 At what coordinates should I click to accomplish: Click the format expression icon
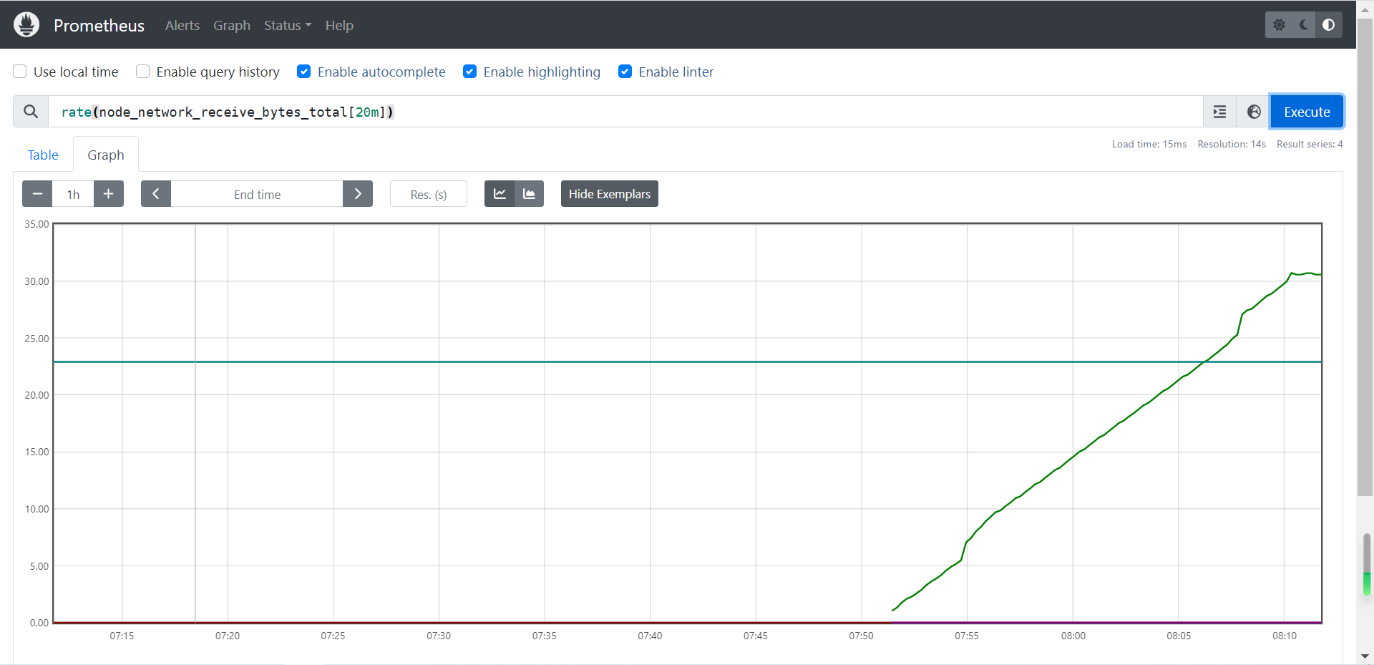click(x=1219, y=112)
